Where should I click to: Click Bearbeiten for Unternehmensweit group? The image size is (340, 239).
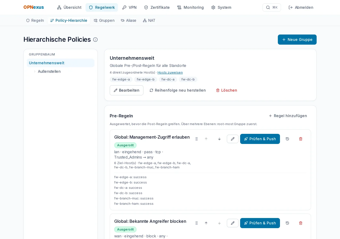[126, 90]
